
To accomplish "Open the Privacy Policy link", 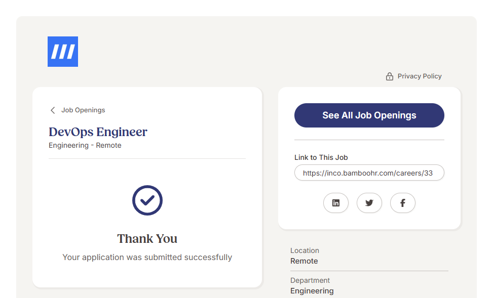I will click(419, 76).
